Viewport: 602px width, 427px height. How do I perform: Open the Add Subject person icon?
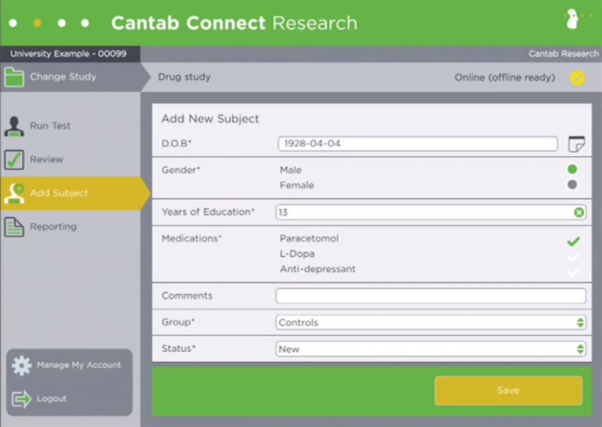14,193
